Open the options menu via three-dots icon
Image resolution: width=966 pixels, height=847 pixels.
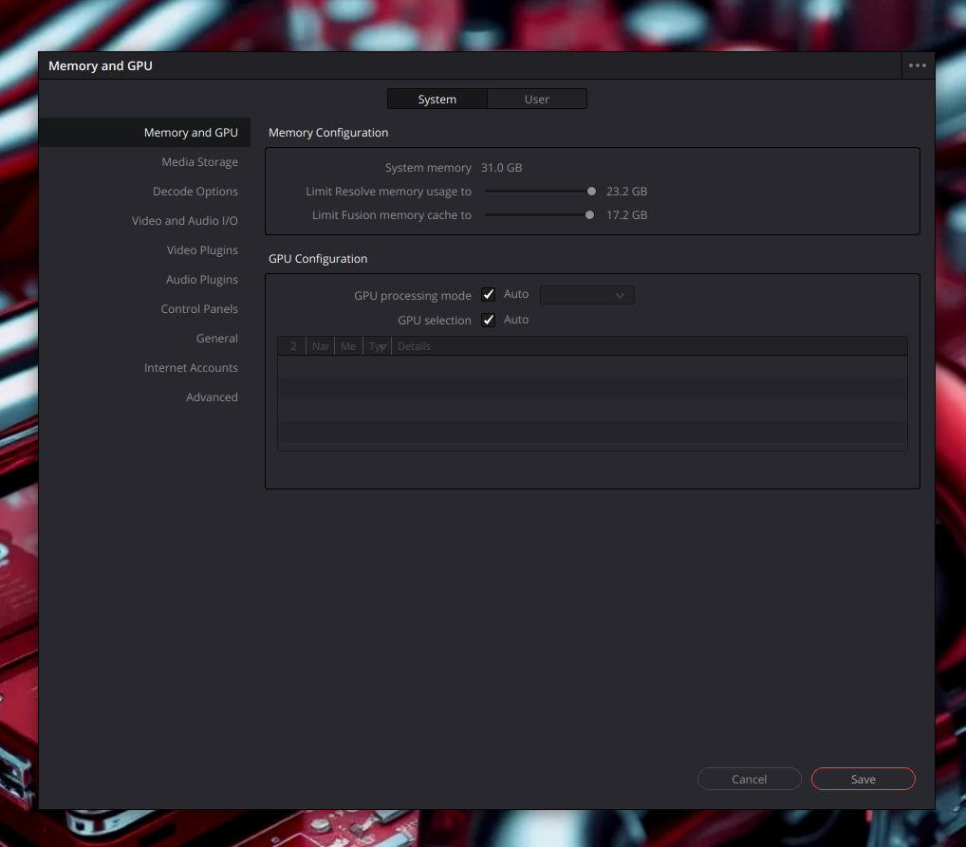(917, 65)
